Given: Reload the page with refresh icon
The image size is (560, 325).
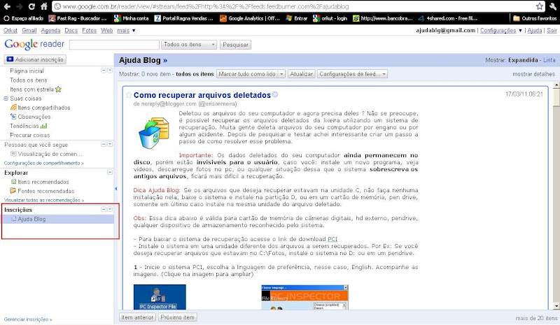Looking at the screenshot, I should (x=31, y=6).
